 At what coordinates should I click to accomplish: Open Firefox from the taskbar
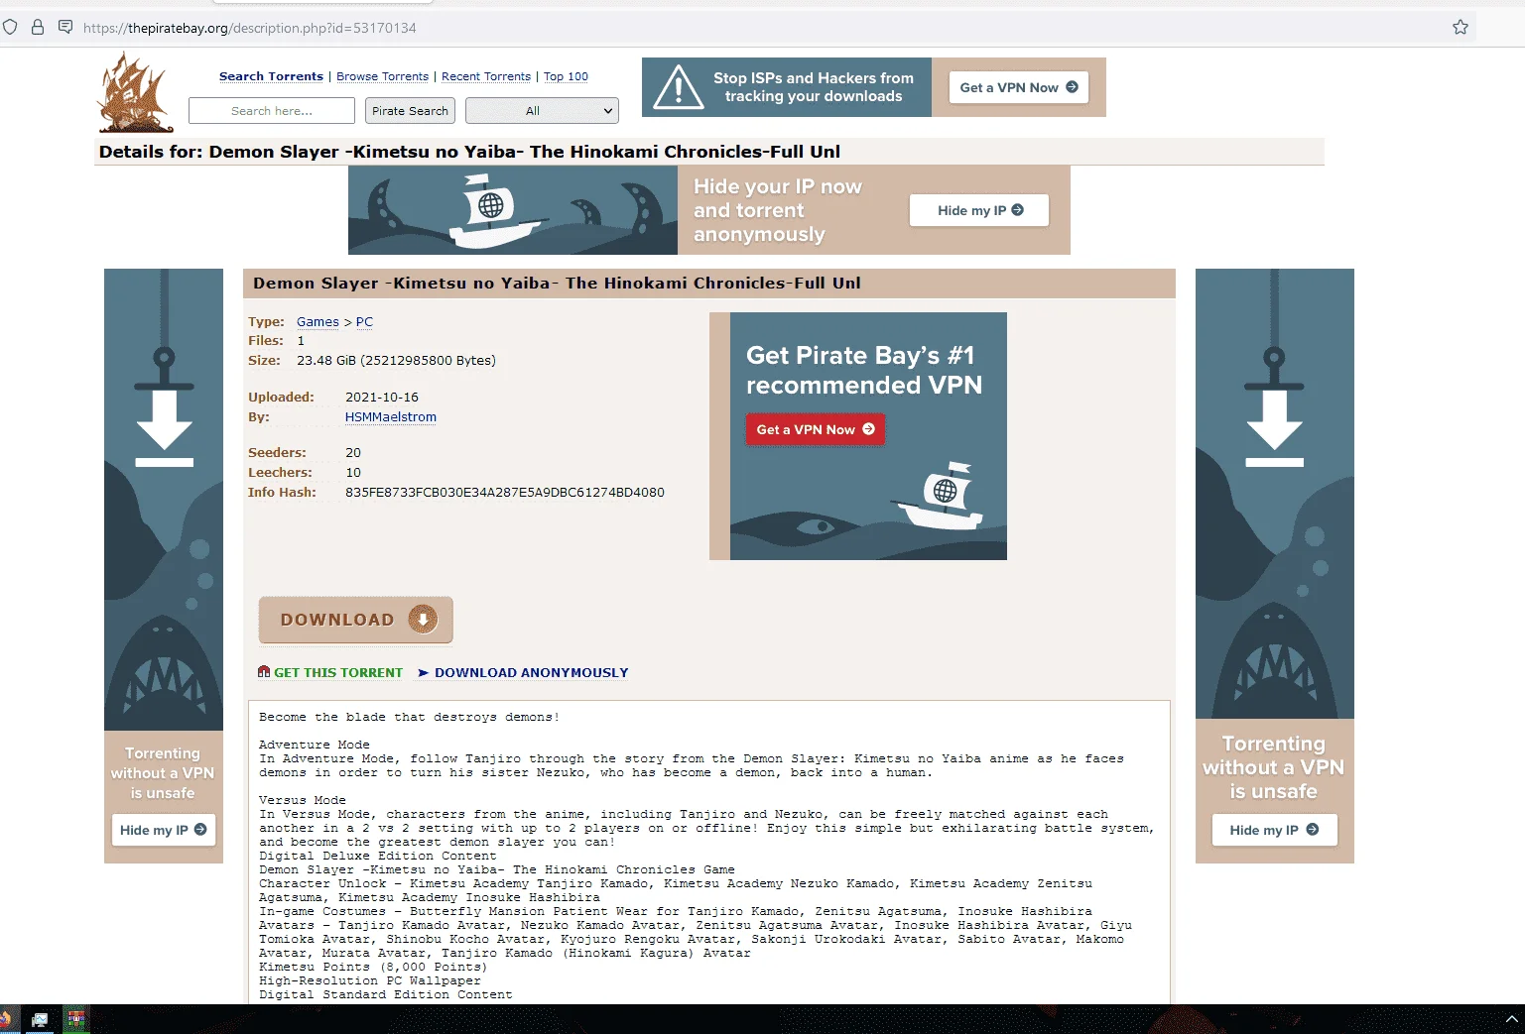[6, 1019]
